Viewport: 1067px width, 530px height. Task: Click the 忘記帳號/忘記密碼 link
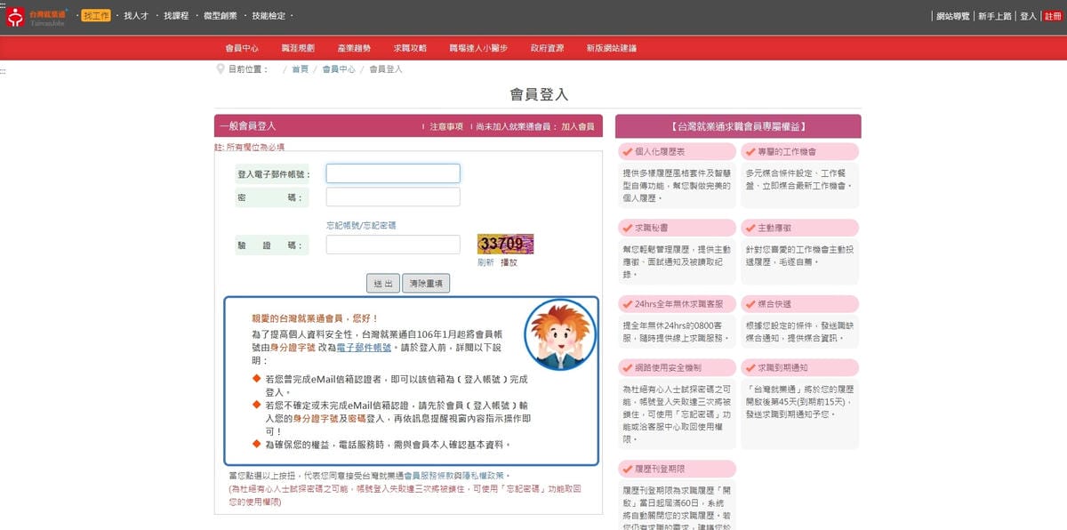361,226
